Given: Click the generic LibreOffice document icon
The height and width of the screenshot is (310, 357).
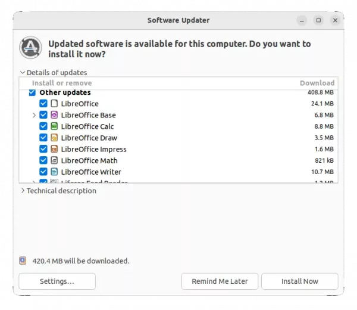Looking at the screenshot, I should 54,104.
